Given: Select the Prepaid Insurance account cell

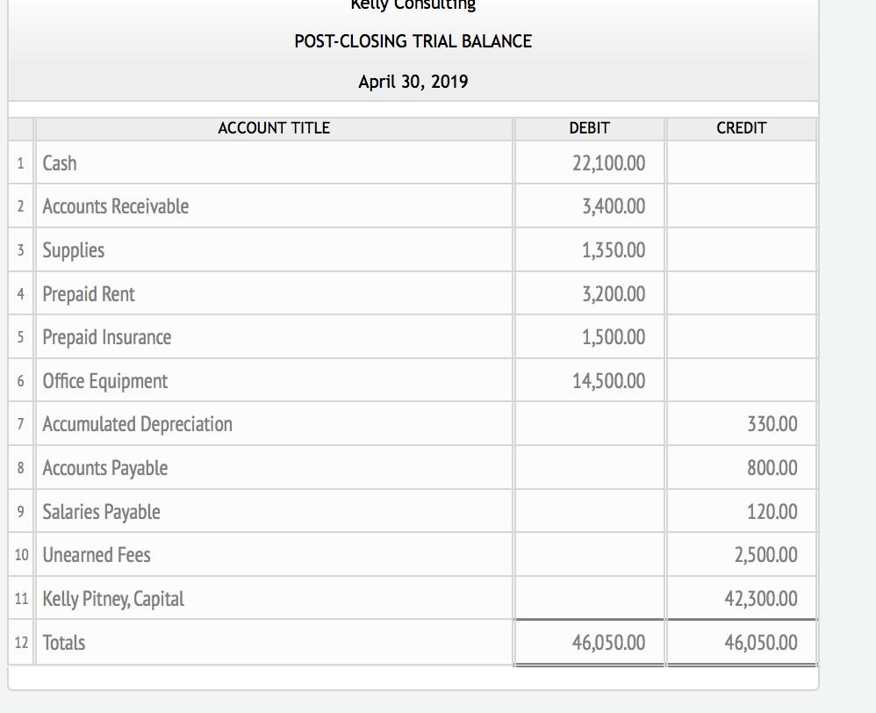Looking at the screenshot, I should tap(274, 337).
